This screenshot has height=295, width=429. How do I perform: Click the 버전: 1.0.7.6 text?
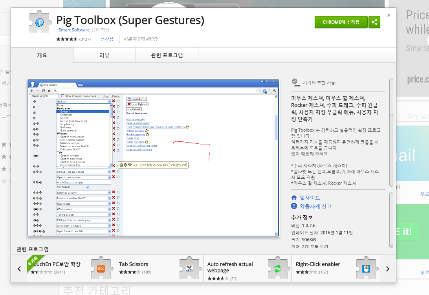tap(303, 225)
